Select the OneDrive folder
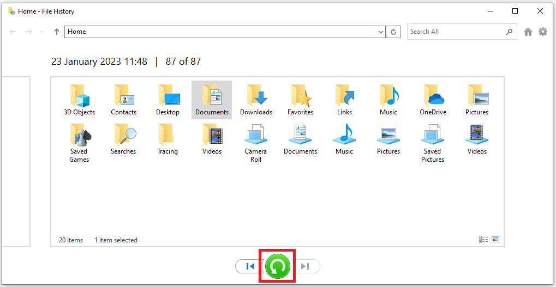The image size is (556, 287). point(433,100)
